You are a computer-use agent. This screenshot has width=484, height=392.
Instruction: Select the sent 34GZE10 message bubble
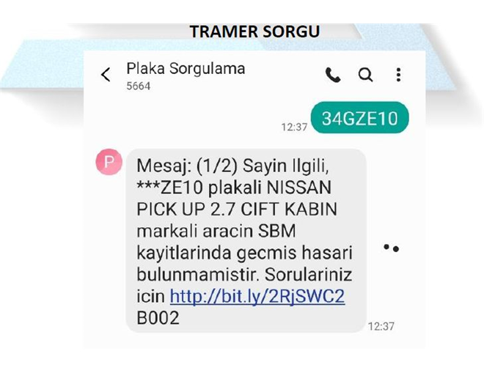(x=359, y=117)
